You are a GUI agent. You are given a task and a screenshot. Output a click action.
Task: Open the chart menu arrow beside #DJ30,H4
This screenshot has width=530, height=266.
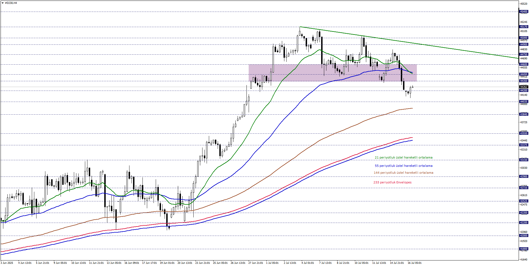coord(2,3)
